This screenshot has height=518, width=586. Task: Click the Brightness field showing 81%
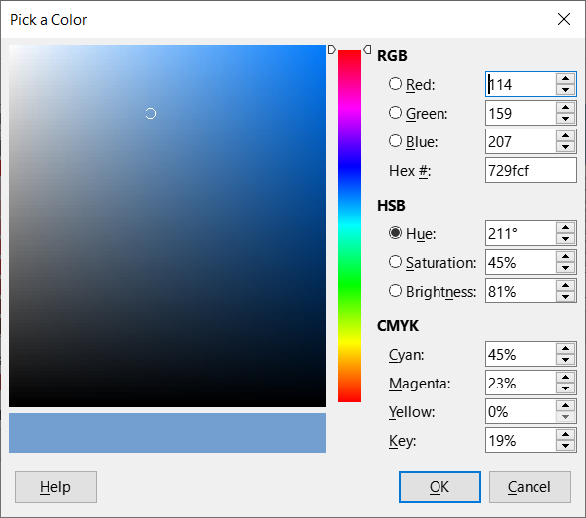pos(521,291)
